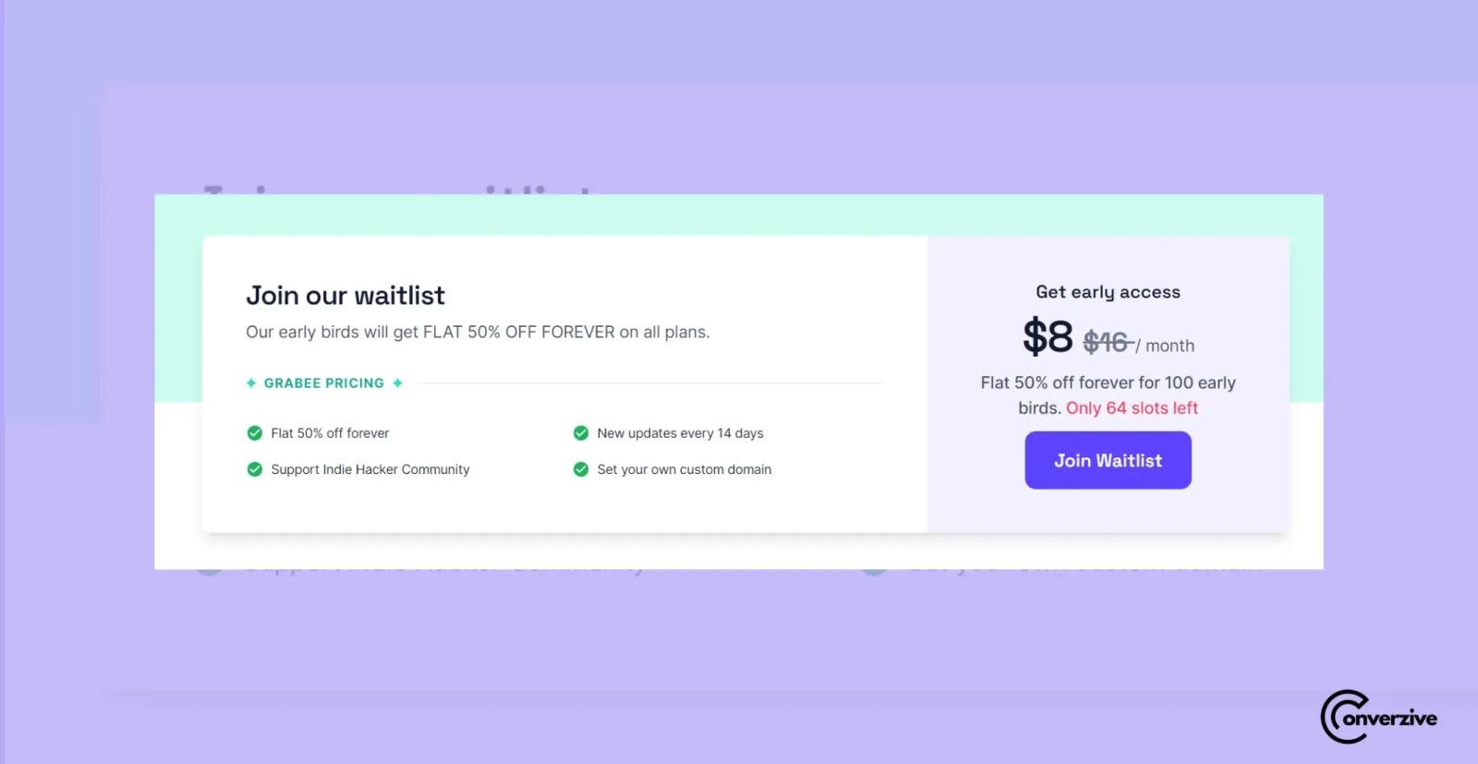This screenshot has width=1478, height=764.
Task: Click the $8 price text
Action: pos(1048,336)
